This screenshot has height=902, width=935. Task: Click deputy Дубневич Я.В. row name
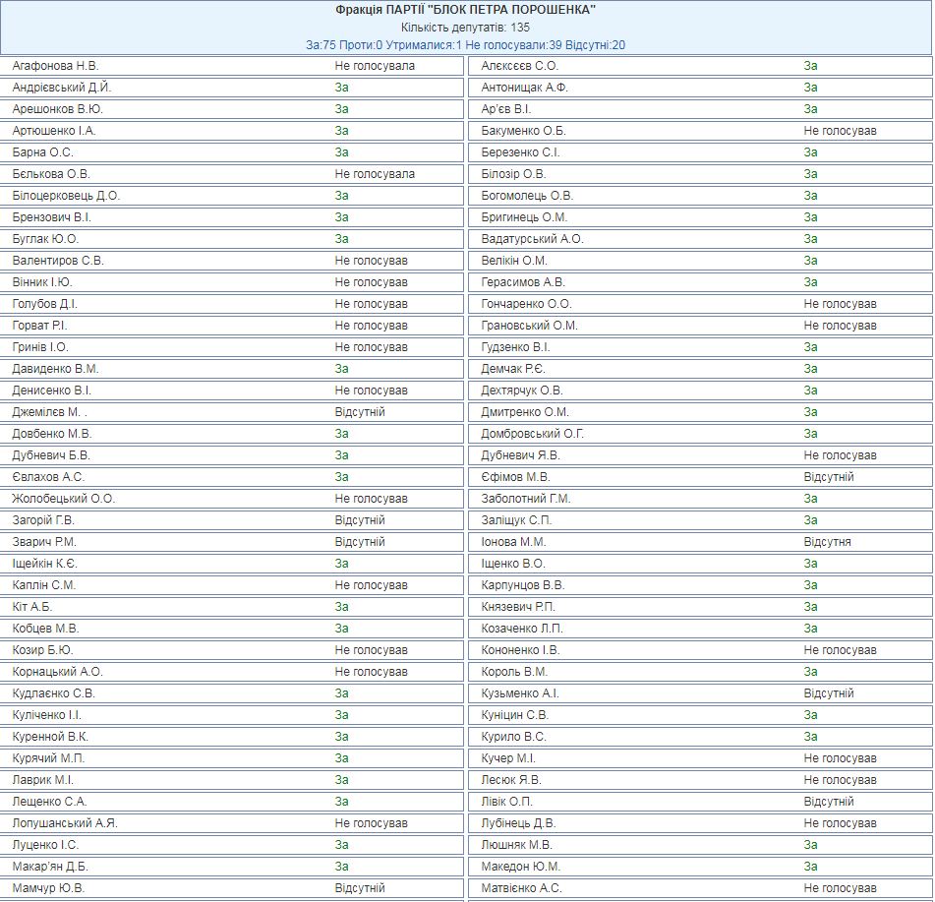521,455
